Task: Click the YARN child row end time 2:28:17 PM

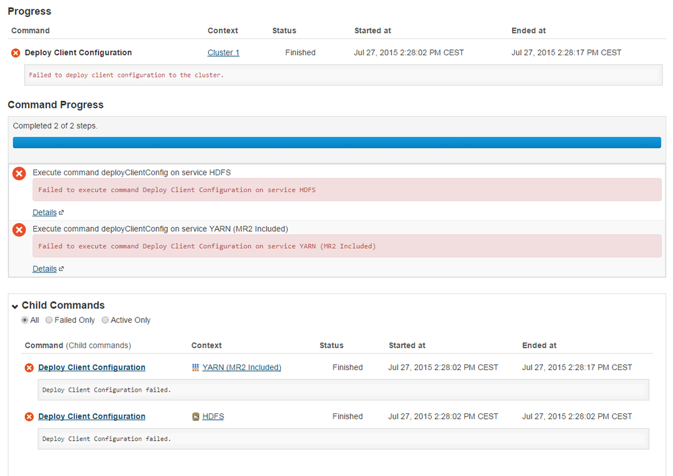Action: tap(577, 367)
